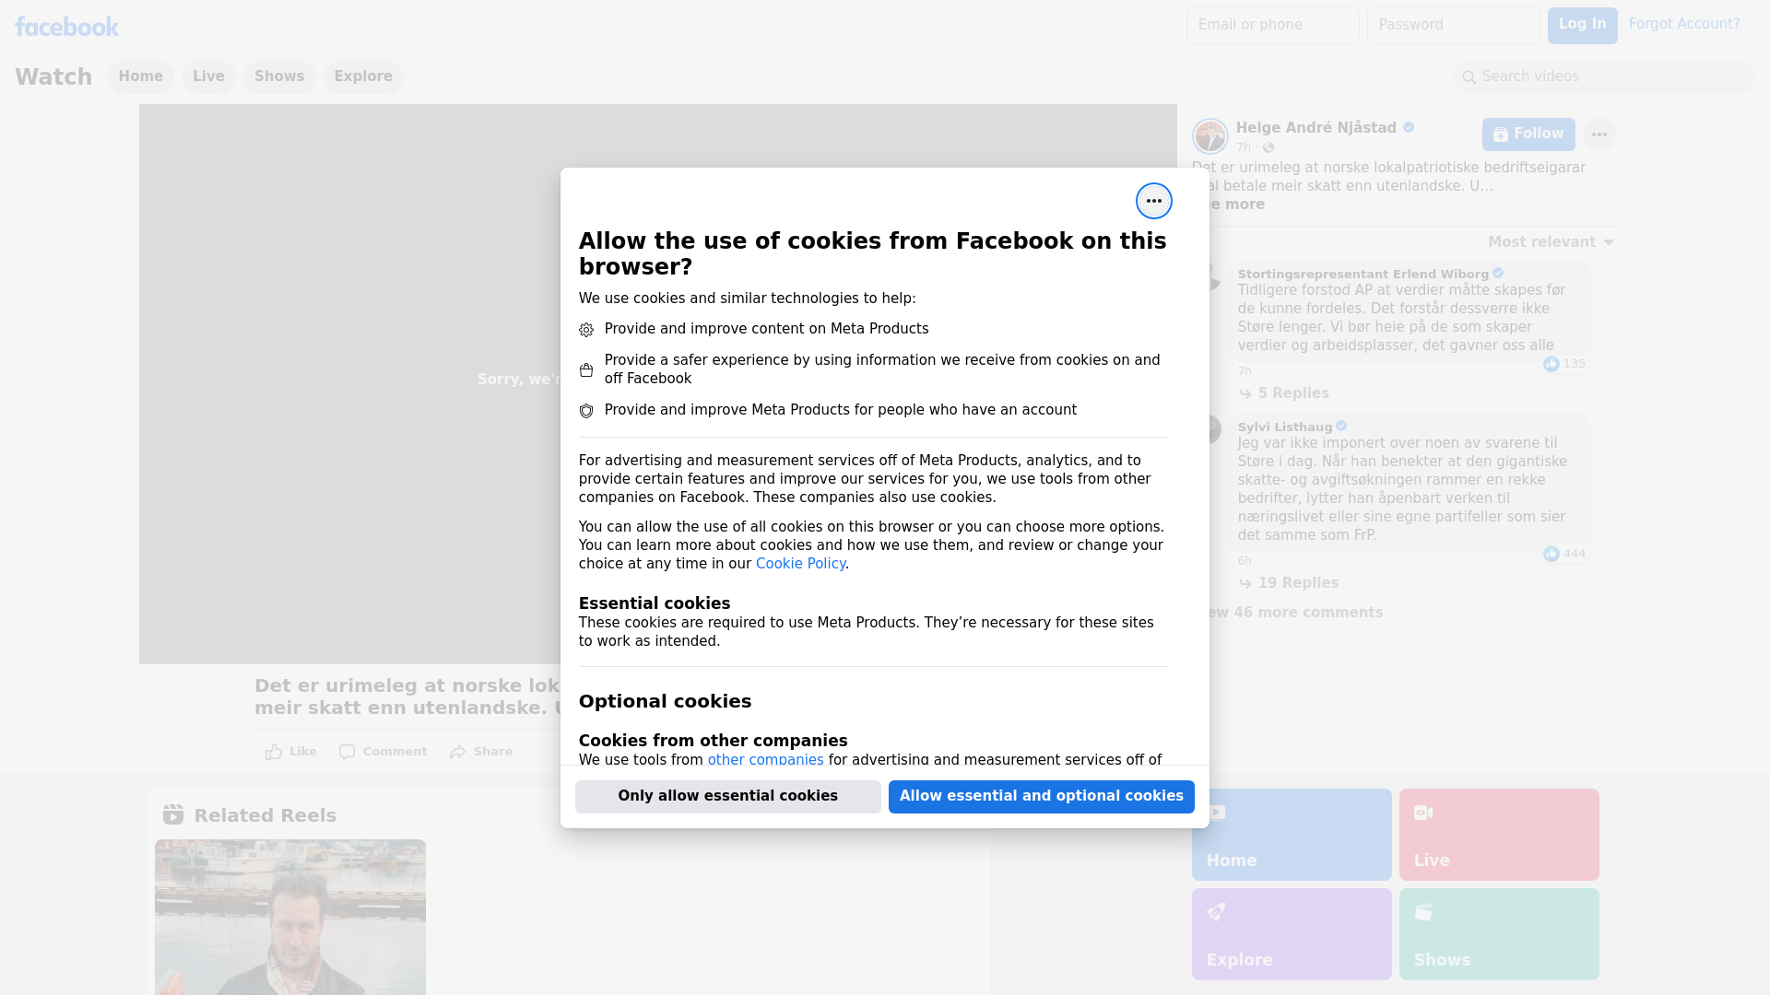The image size is (1770, 995).
Task: Open Stortingsrepresentant Erlend Wiborg profile
Action: point(1363,274)
